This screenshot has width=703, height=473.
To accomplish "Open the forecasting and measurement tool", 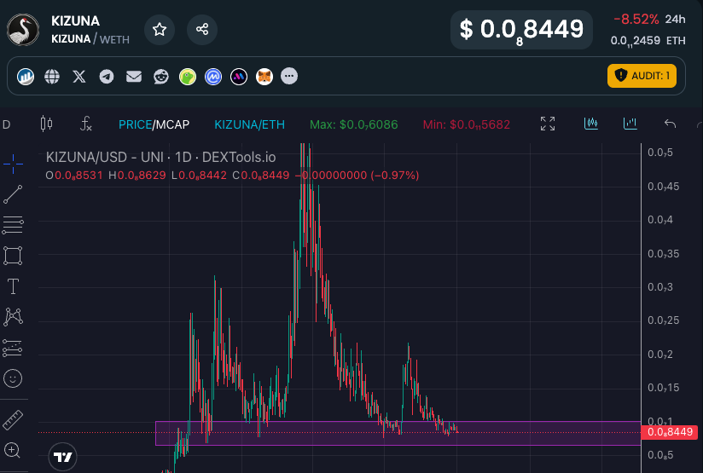I will [x=13, y=348].
